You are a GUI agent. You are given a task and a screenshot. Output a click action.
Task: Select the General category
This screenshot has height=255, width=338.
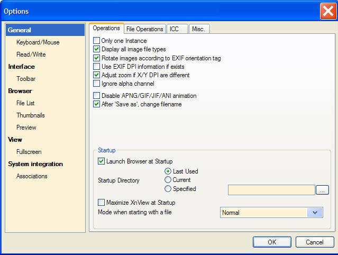tap(45, 30)
